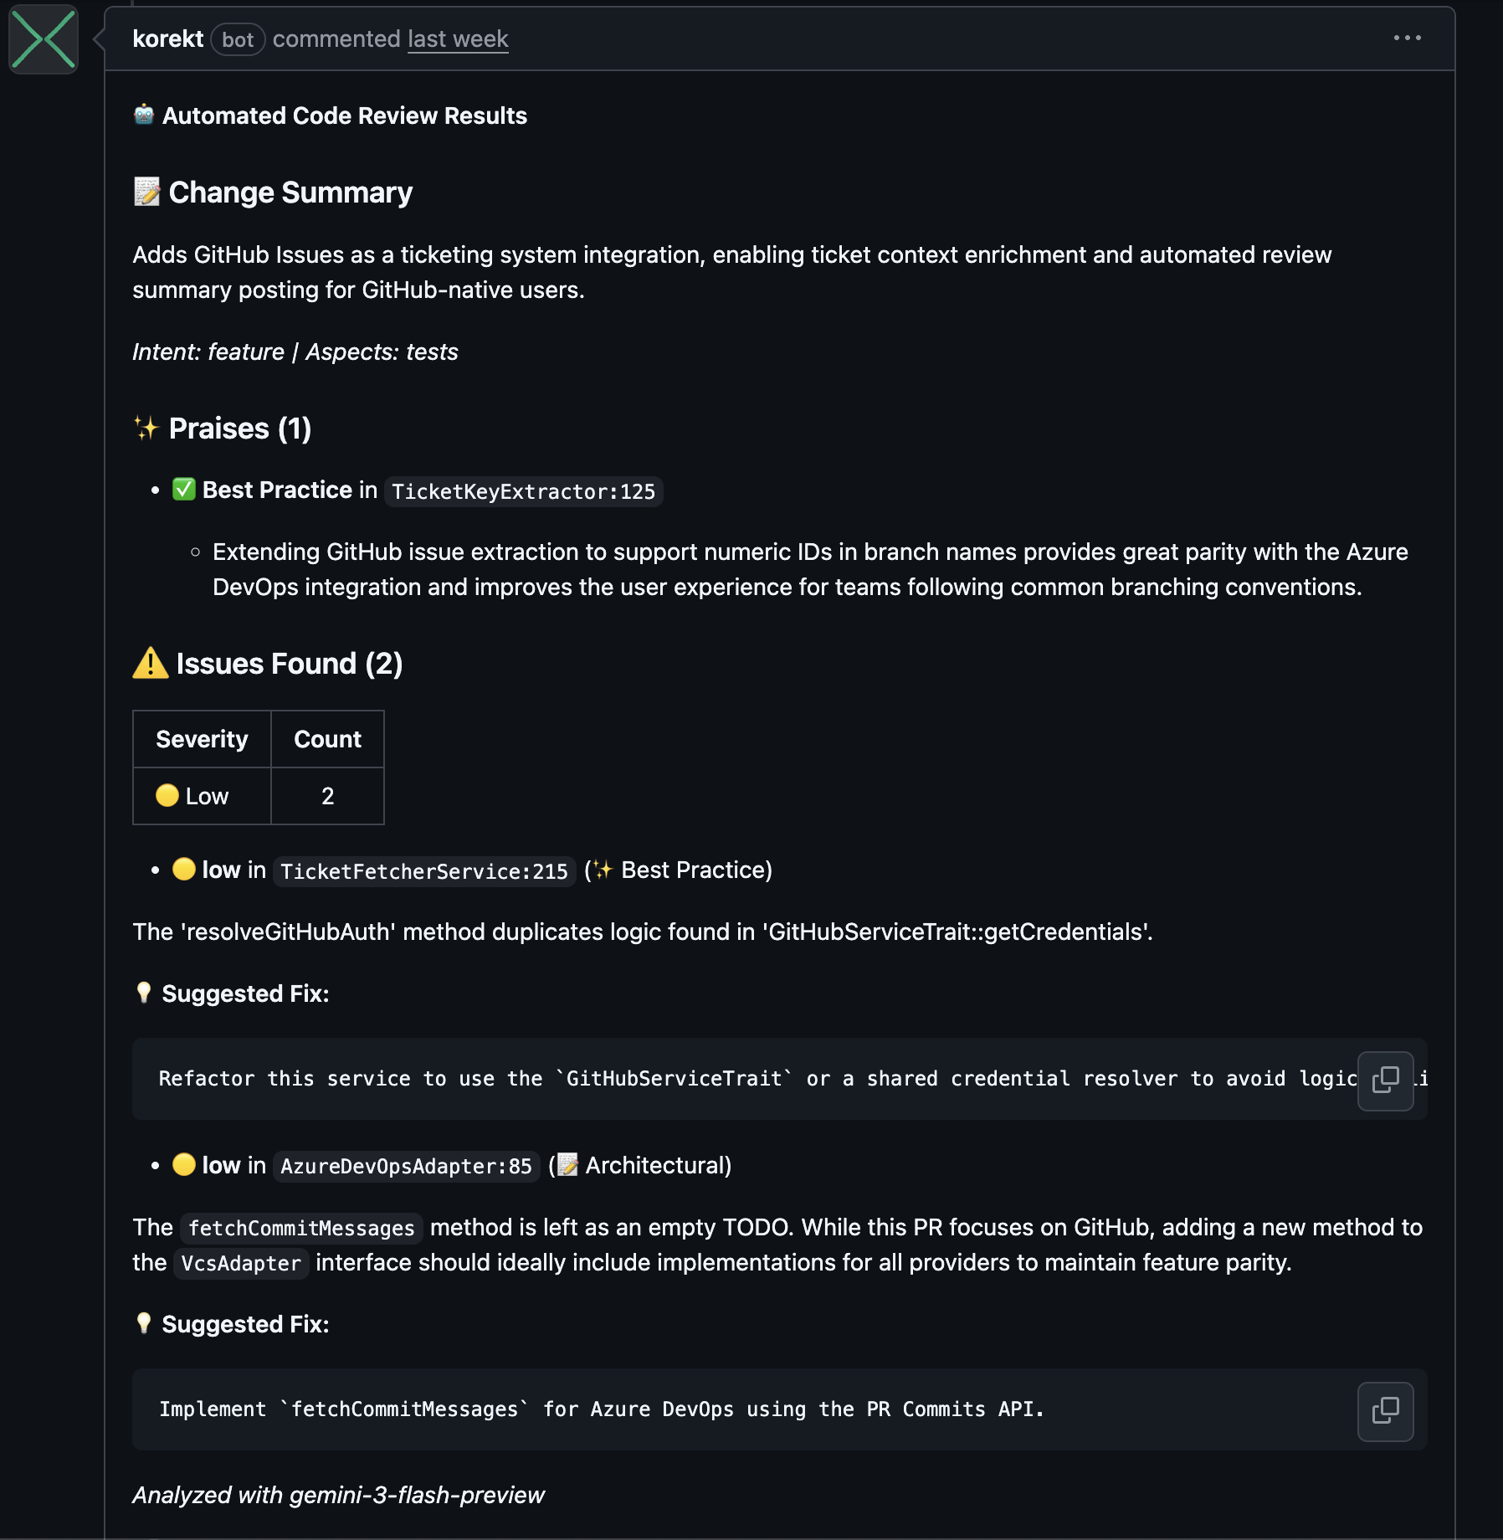
Task: Click the warning icon next to Issues Found
Action: [149, 662]
